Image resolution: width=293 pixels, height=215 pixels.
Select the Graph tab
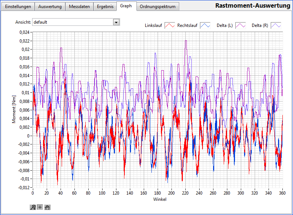coord(126,6)
